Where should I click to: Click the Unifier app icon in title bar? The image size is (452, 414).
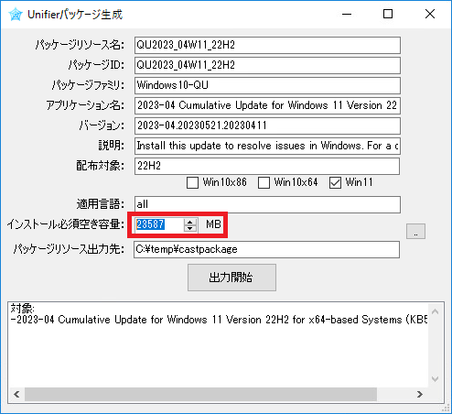(16, 15)
